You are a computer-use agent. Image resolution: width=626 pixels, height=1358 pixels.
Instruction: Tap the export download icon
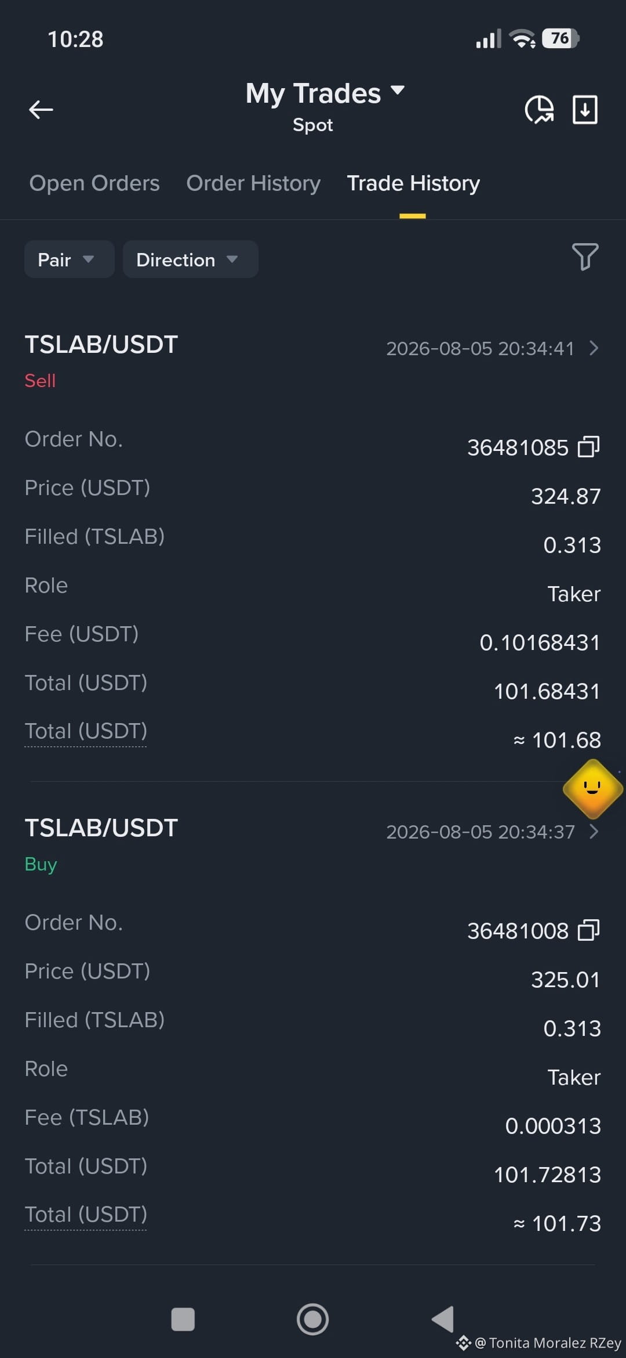point(585,109)
